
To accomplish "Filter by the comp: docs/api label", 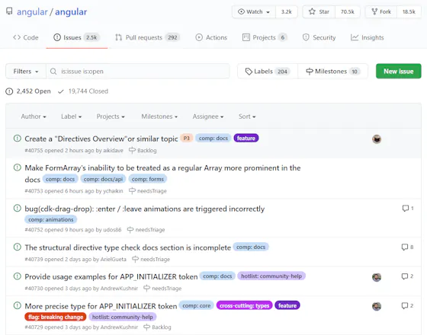I will tap(103, 179).
